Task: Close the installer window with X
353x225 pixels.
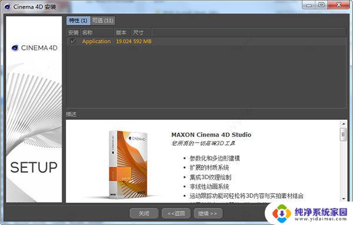Action: point(339,5)
